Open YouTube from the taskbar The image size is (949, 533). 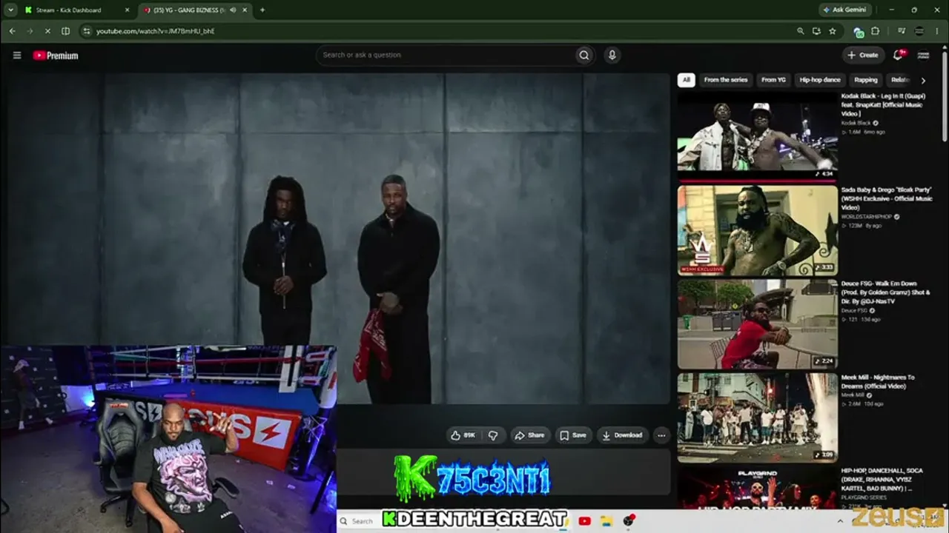tap(584, 521)
